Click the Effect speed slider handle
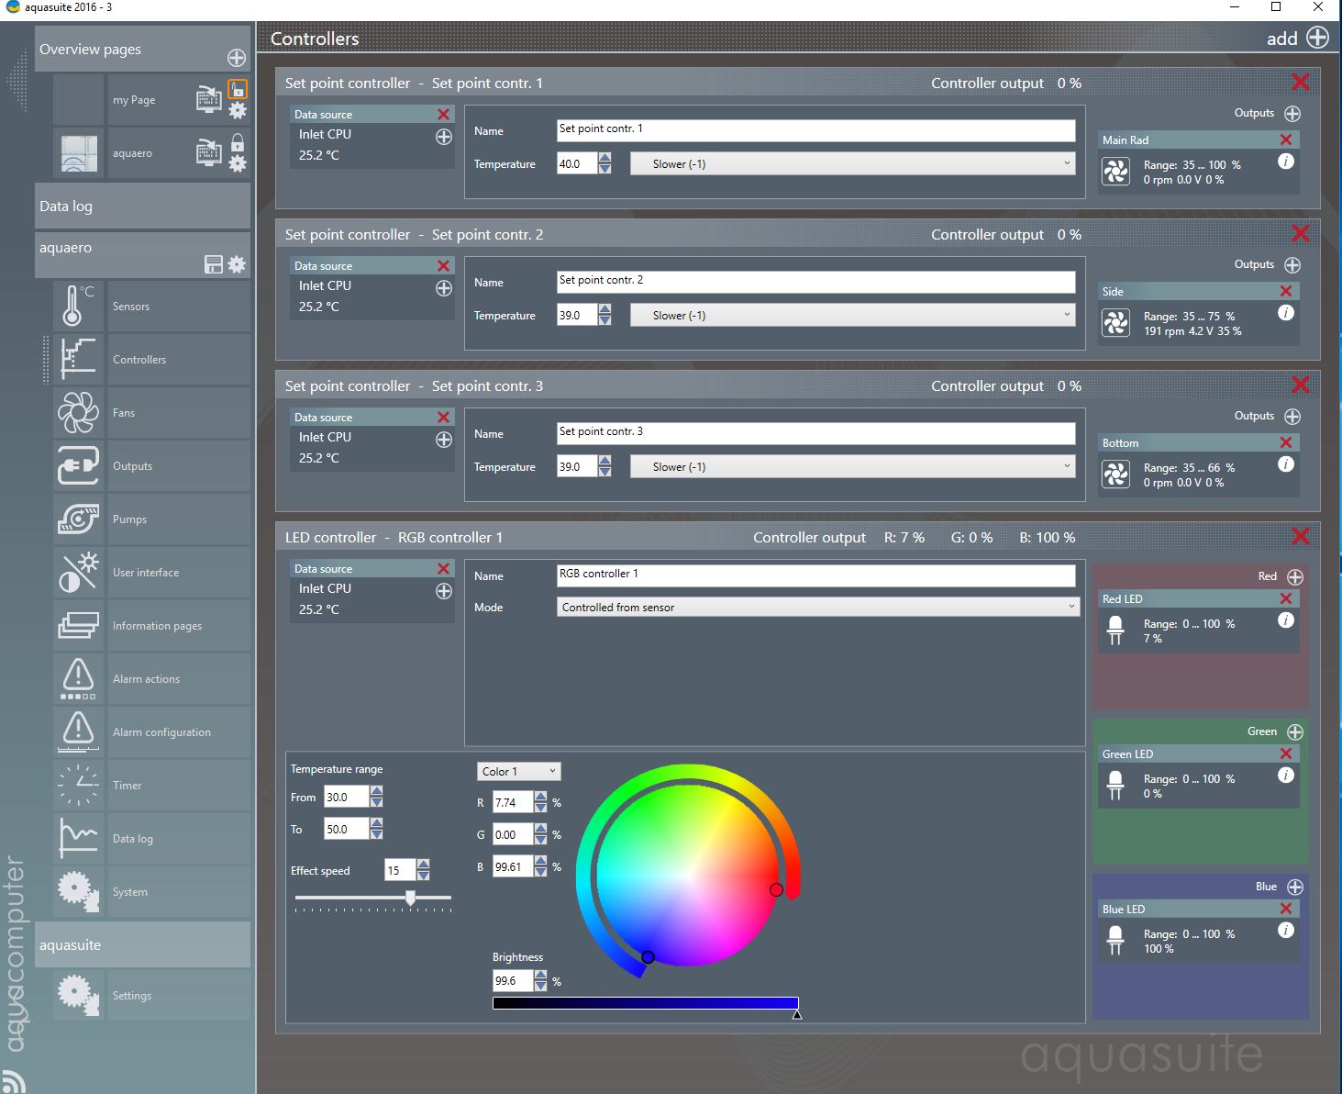Screen dimensions: 1342x1094 pyautogui.click(x=411, y=898)
